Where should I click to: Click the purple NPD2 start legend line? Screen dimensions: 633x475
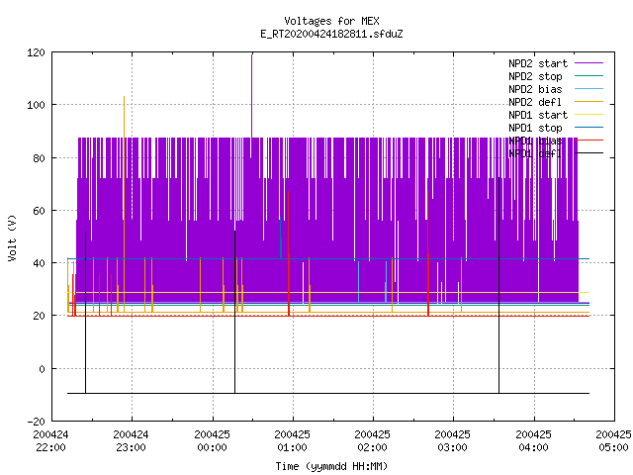[589, 63]
